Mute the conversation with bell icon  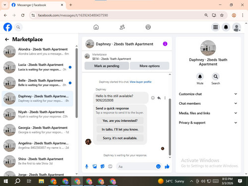pos(200,76)
